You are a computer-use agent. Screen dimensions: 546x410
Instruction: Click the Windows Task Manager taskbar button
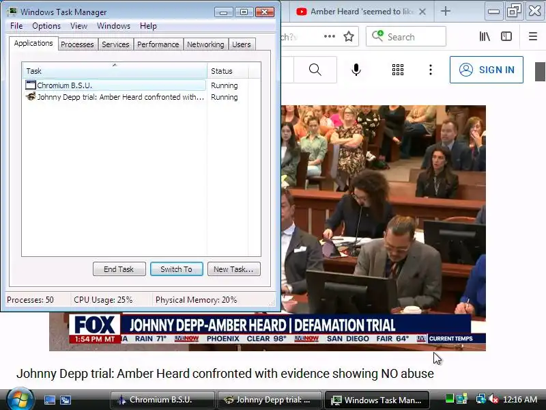(x=377, y=400)
